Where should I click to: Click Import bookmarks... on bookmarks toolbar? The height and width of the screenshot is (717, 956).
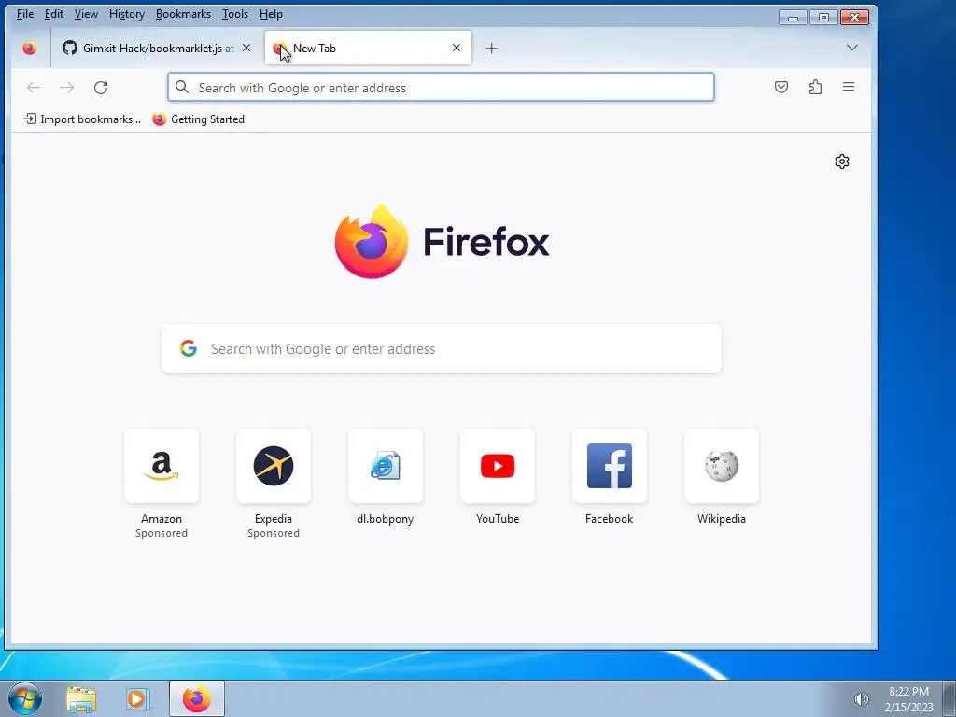[82, 119]
